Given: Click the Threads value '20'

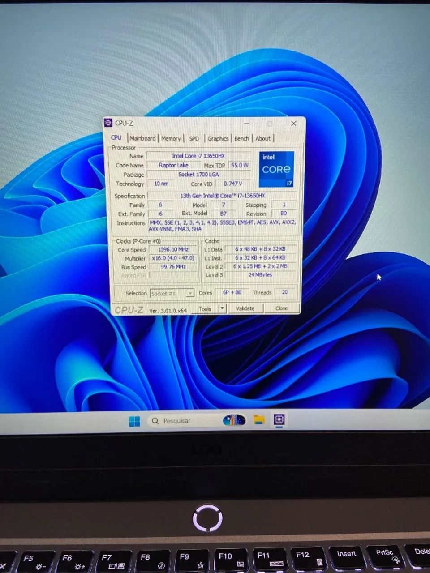Looking at the screenshot, I should [285, 292].
